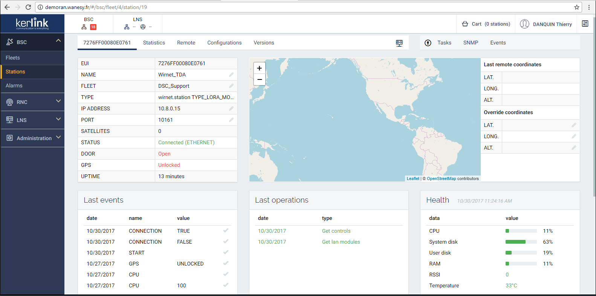The width and height of the screenshot is (596, 296).
Task: Acknowledge the CONNECTION TRUE event checkmark
Action: pos(226,230)
